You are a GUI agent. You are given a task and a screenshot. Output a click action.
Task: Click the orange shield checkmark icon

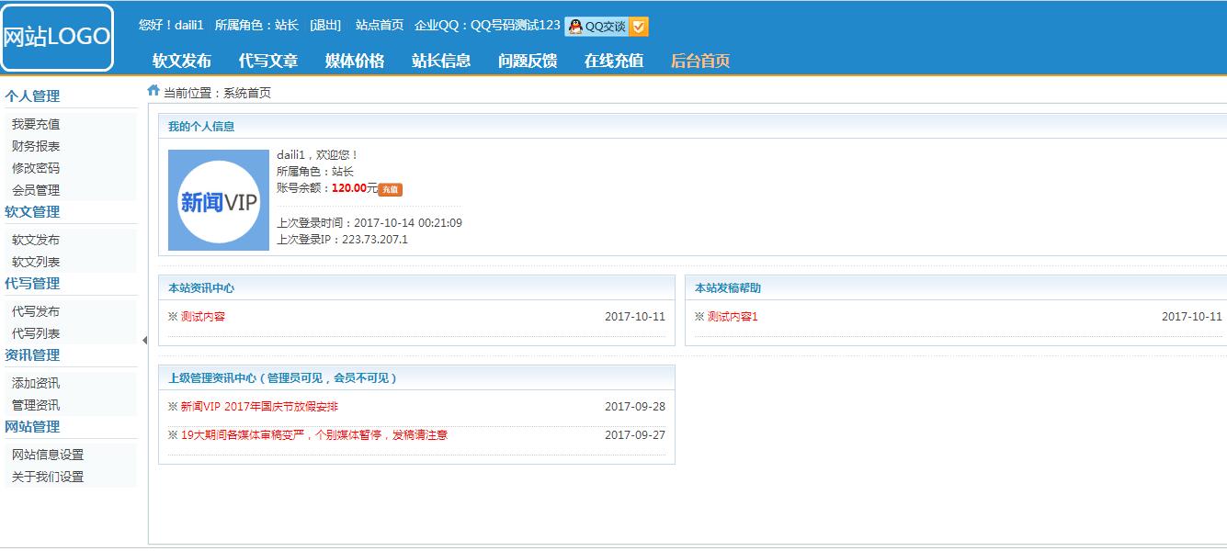(640, 27)
